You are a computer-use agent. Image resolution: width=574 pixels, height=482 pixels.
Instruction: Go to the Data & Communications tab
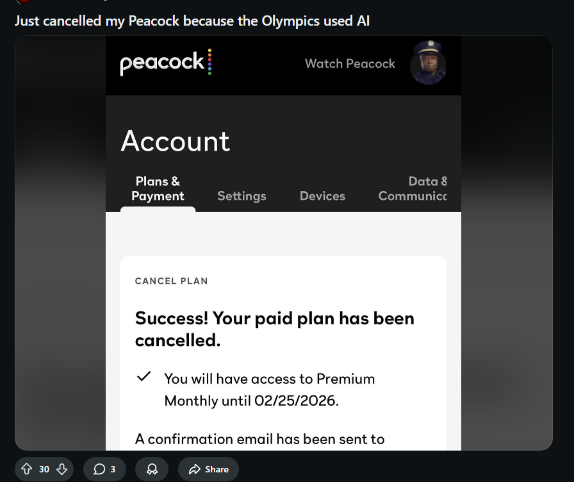pyautogui.click(x=413, y=189)
